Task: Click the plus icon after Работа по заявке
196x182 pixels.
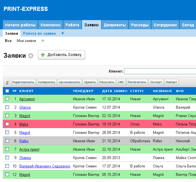Action: click(x=62, y=33)
